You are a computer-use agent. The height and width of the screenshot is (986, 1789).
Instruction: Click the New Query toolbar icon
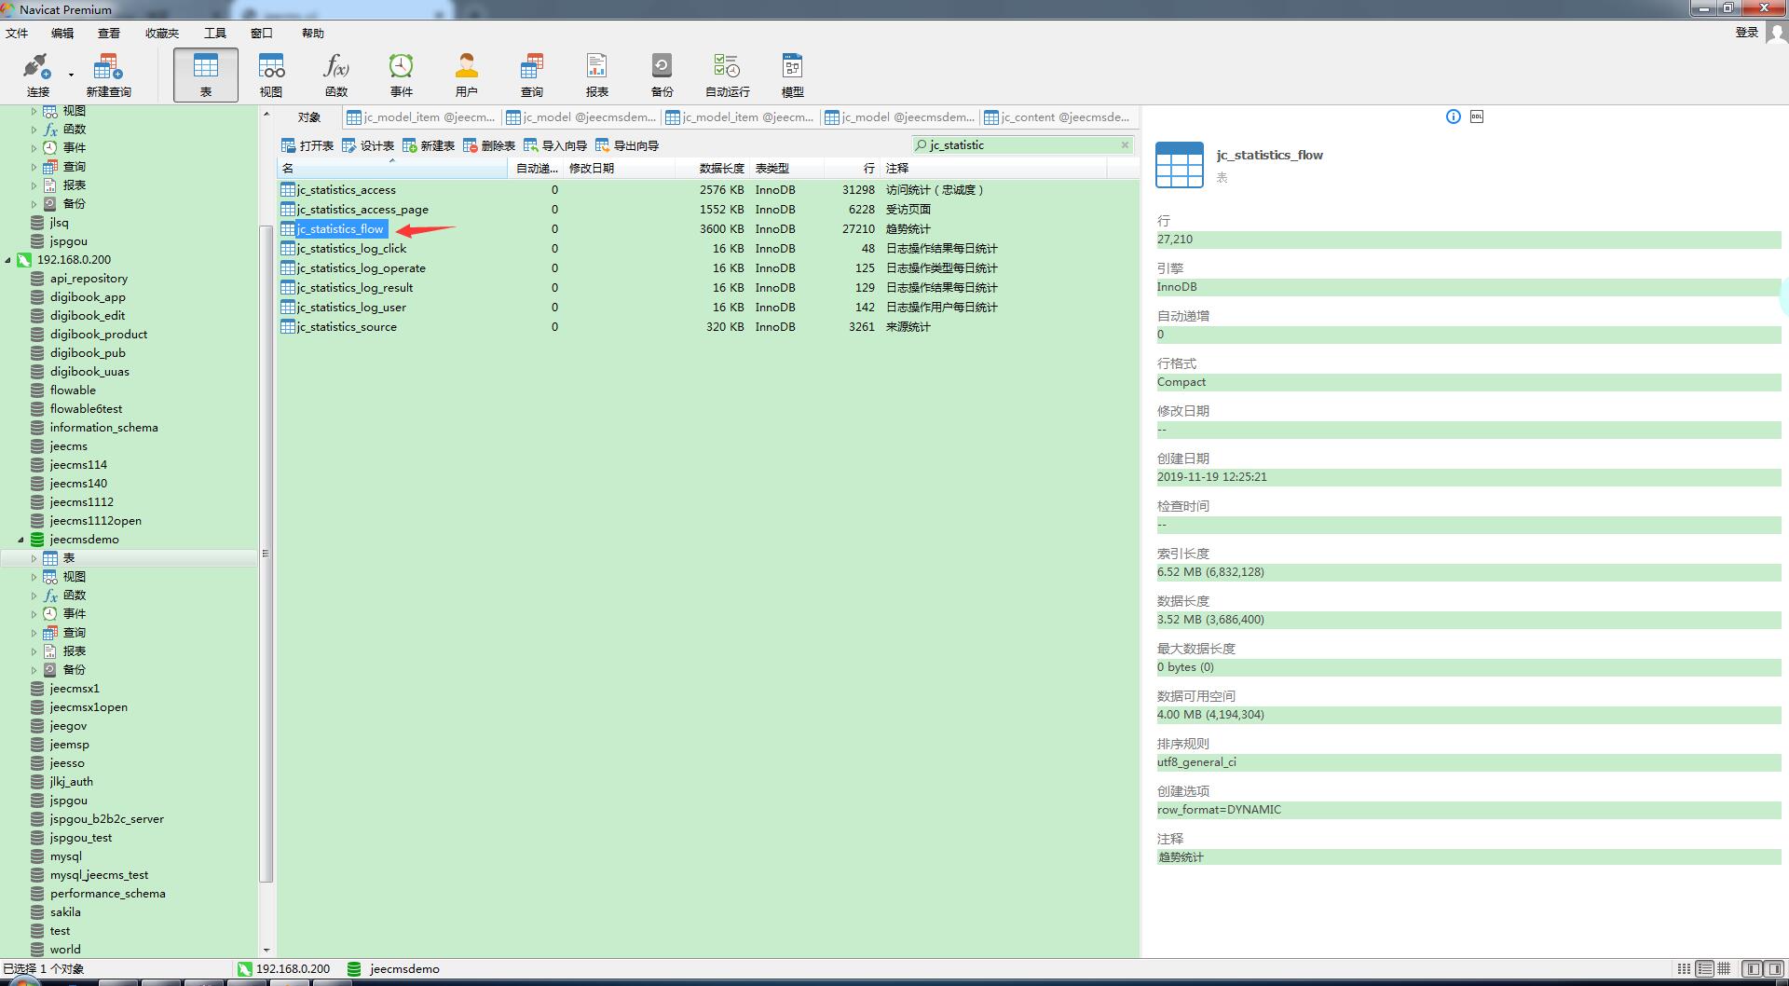(108, 75)
